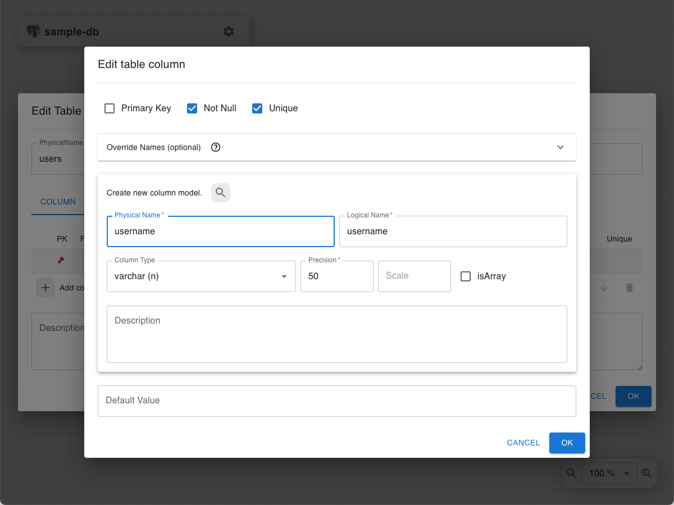Click the table PhysicalName field showing users
The width and height of the screenshot is (674, 505).
(x=58, y=159)
